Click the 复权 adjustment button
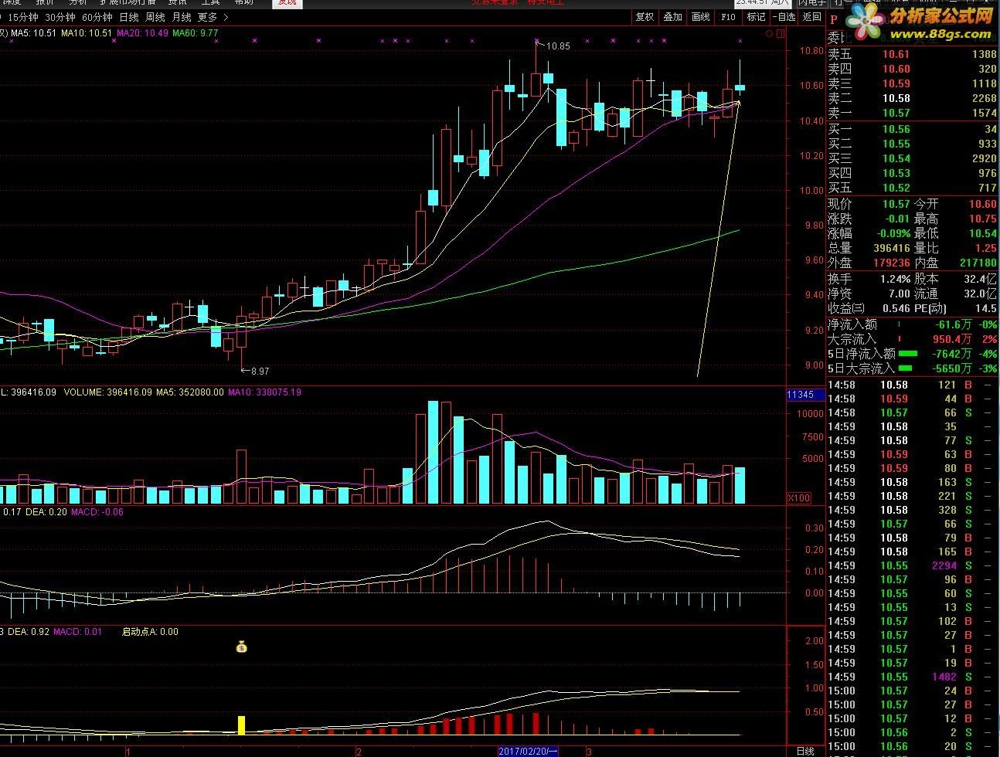This screenshot has height=757, width=1000. click(x=645, y=17)
